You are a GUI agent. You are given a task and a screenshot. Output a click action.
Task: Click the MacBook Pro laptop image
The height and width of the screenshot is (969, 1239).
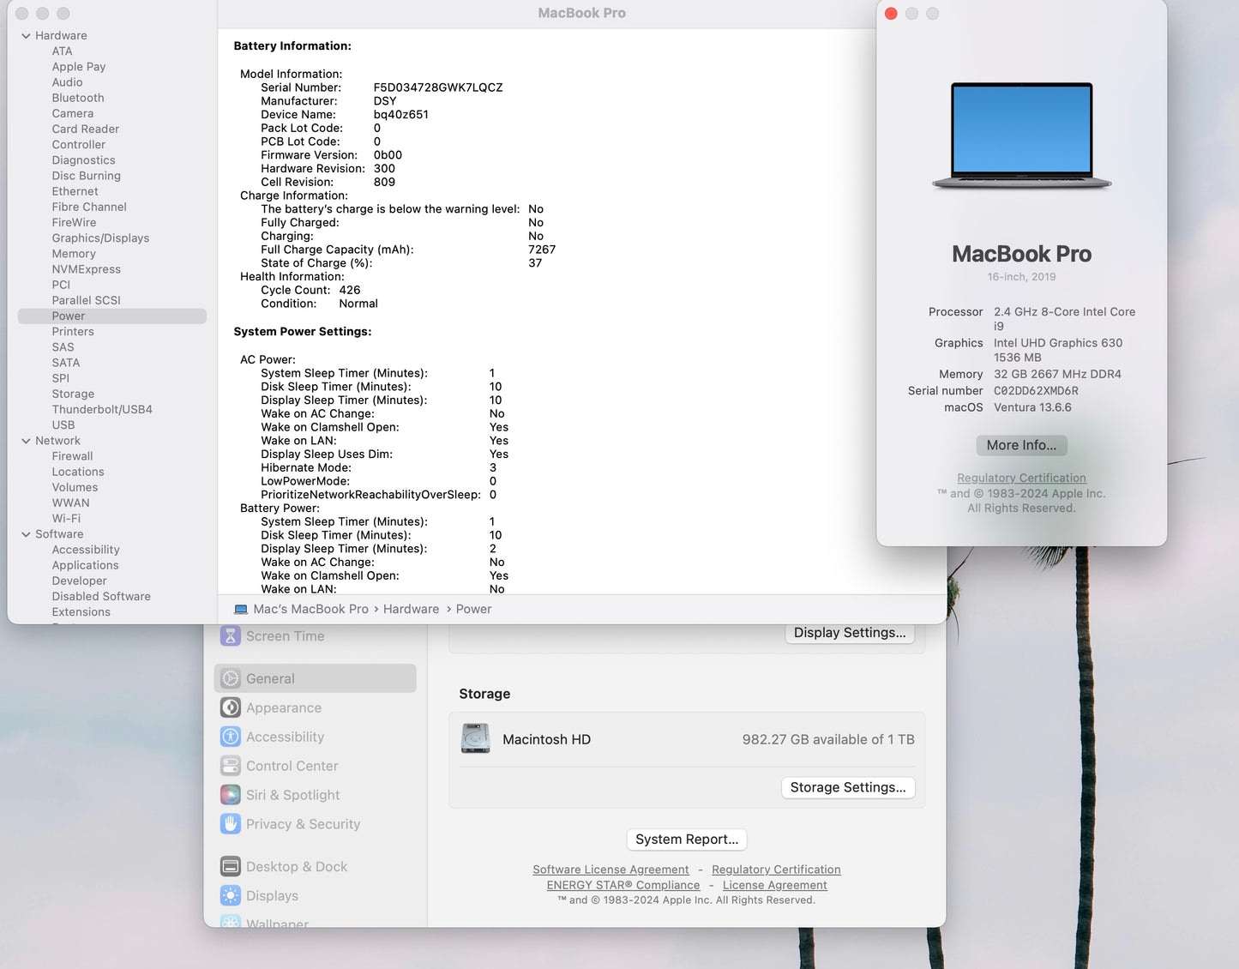click(1020, 135)
